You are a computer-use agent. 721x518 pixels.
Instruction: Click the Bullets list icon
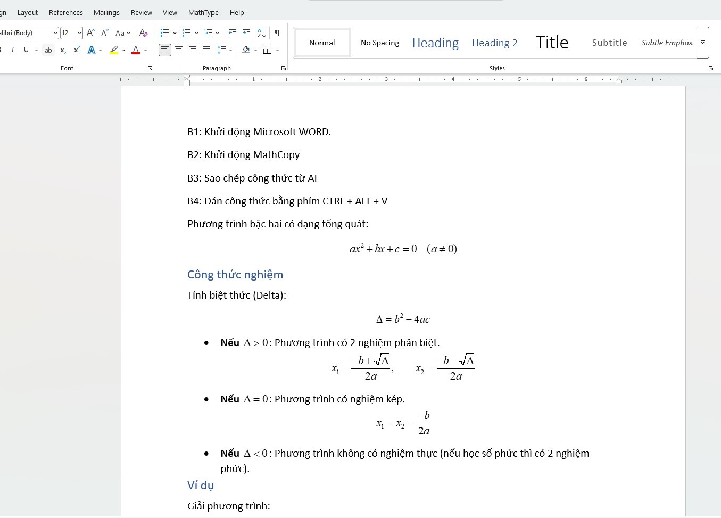click(x=165, y=33)
